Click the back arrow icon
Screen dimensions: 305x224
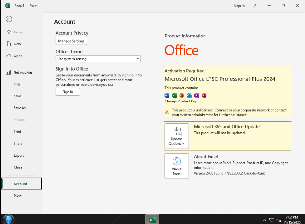point(9,19)
